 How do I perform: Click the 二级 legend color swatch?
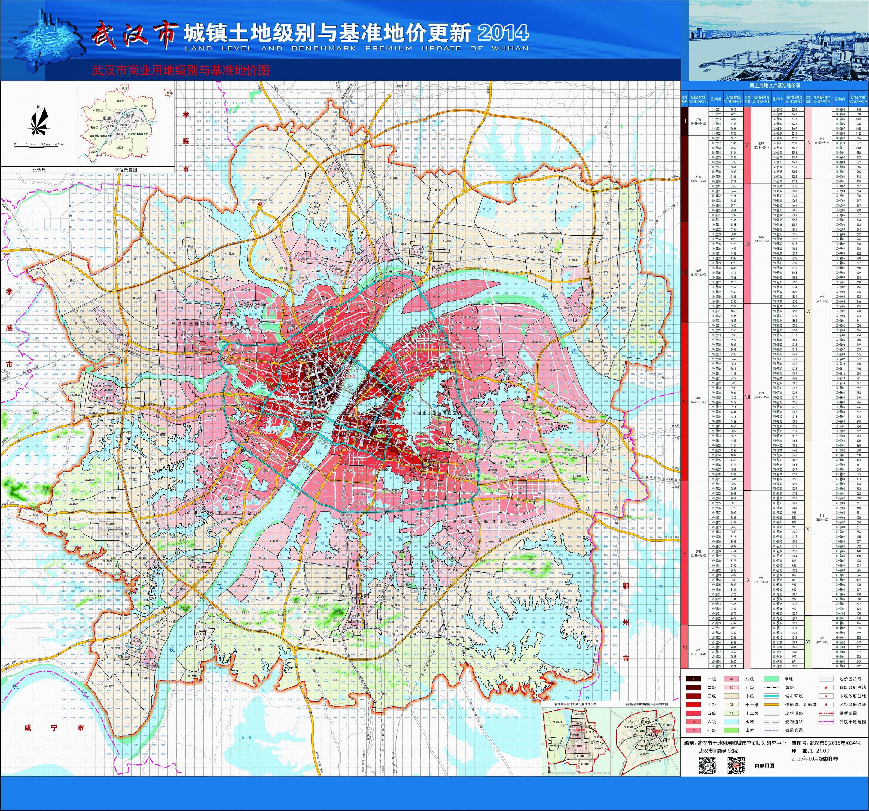(693, 687)
